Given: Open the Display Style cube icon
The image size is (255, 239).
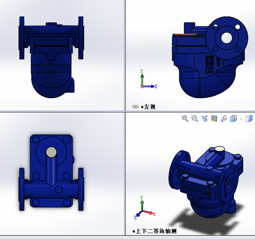Looking at the screenshot, I should (x=249, y=118).
